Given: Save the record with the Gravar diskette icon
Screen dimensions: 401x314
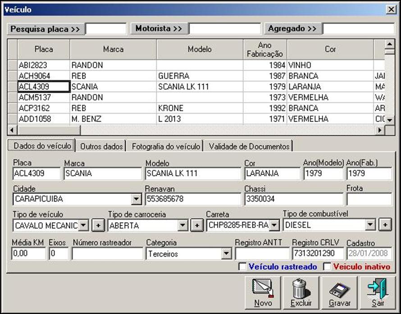Looking at the screenshot, I should (x=341, y=292).
